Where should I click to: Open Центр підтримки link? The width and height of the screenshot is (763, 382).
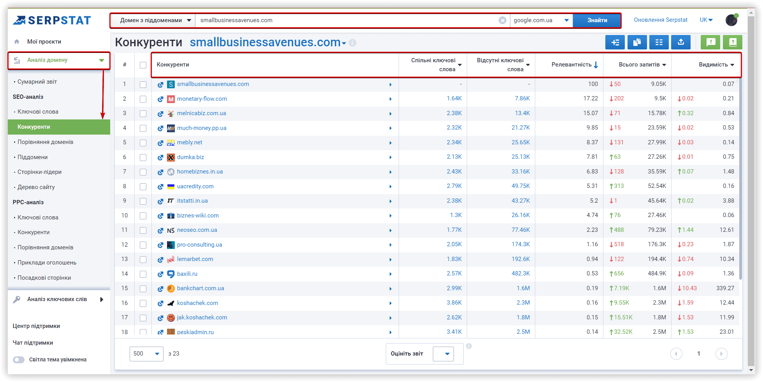pos(36,326)
